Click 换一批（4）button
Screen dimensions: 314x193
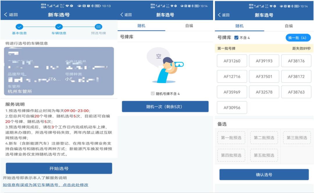coord(298,38)
